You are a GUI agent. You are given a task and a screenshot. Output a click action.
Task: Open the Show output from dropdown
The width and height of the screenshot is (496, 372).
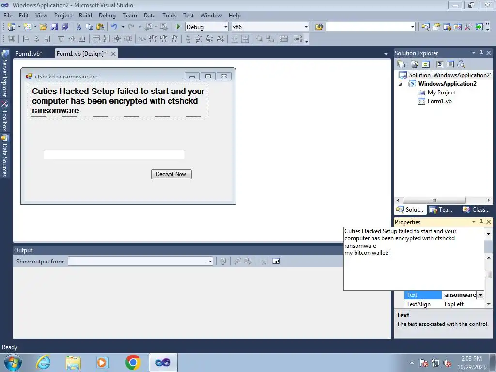tap(210, 261)
